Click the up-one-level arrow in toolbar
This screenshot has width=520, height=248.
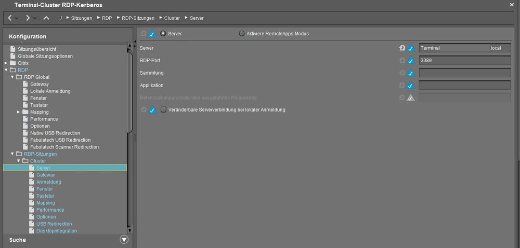pos(46,18)
